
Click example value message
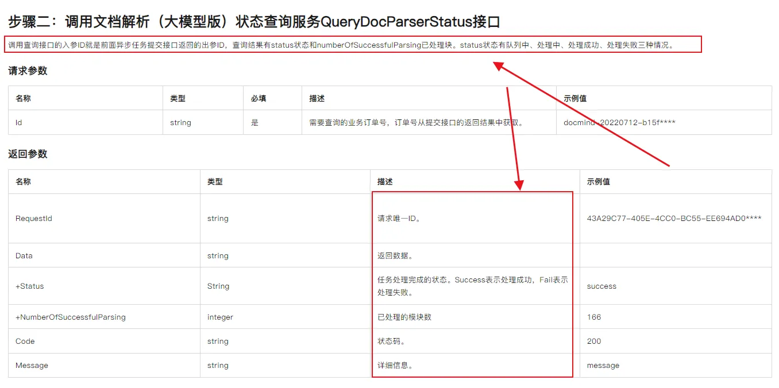point(603,365)
